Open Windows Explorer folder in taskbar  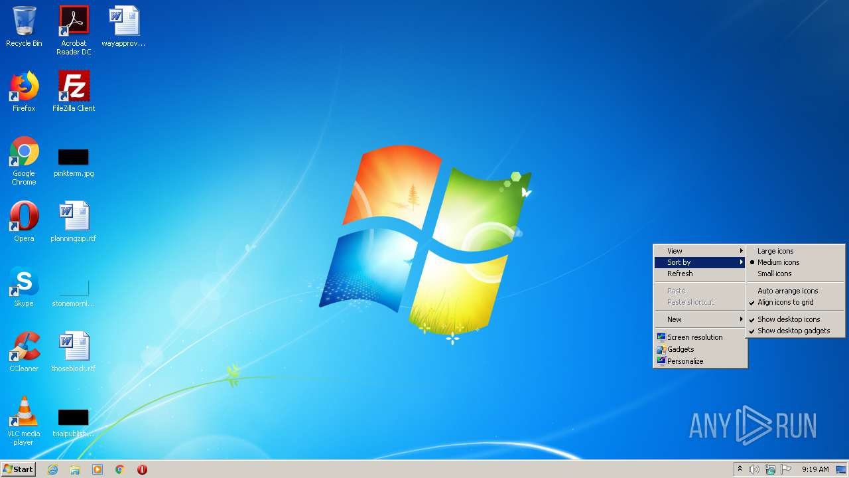[75, 469]
